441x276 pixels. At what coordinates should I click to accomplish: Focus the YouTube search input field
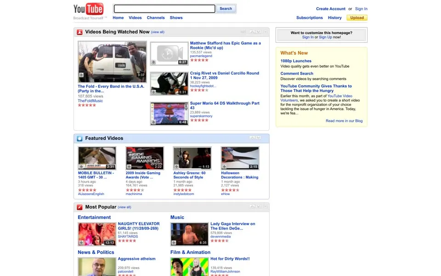pos(164,9)
